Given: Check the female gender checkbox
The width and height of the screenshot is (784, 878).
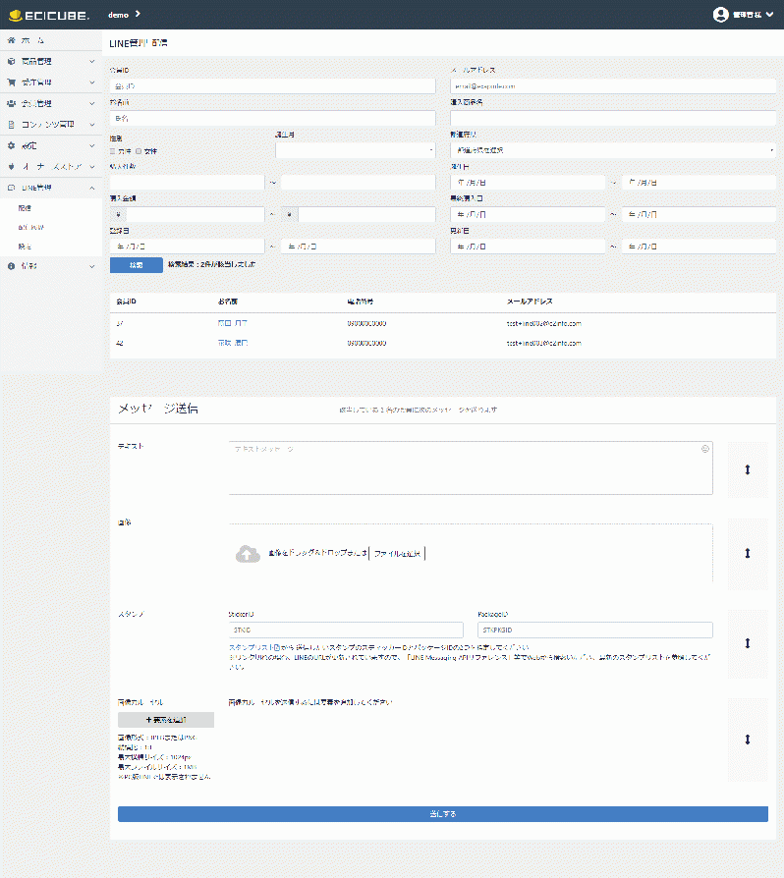Looking at the screenshot, I should 139,151.
